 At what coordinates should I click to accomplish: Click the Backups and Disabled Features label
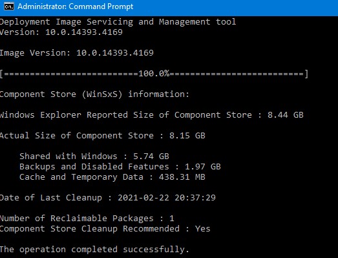pos(94,167)
